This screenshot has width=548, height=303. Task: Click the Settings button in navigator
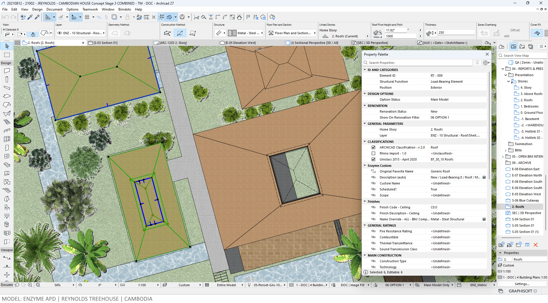click(x=522, y=284)
